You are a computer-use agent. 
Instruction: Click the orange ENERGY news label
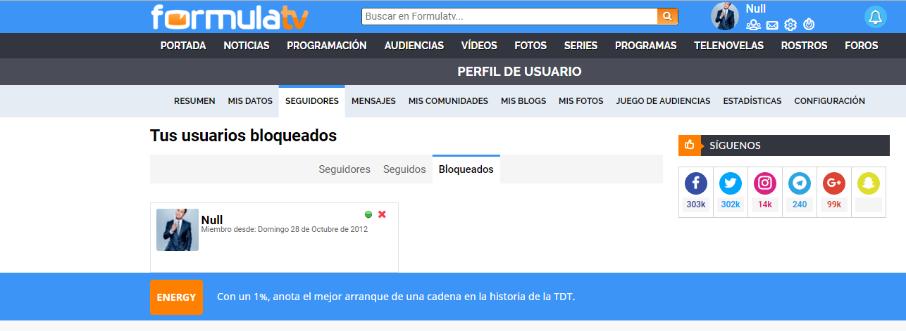click(176, 297)
